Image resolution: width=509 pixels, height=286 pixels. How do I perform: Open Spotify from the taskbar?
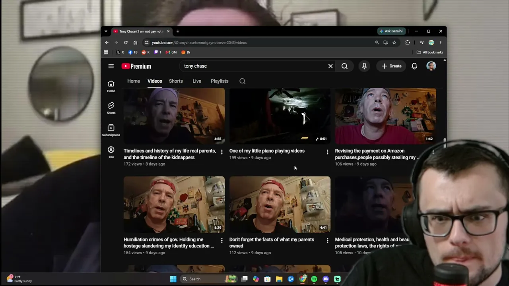(x=314, y=279)
